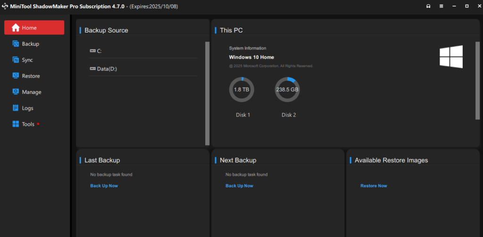Click the Last Backup panel heading
Screen dimensions: 483x237
pyautogui.click(x=102, y=160)
